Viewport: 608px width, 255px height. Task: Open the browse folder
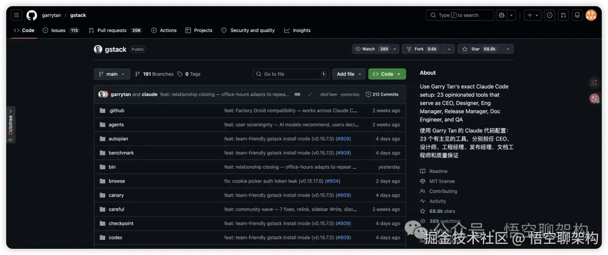click(x=117, y=181)
